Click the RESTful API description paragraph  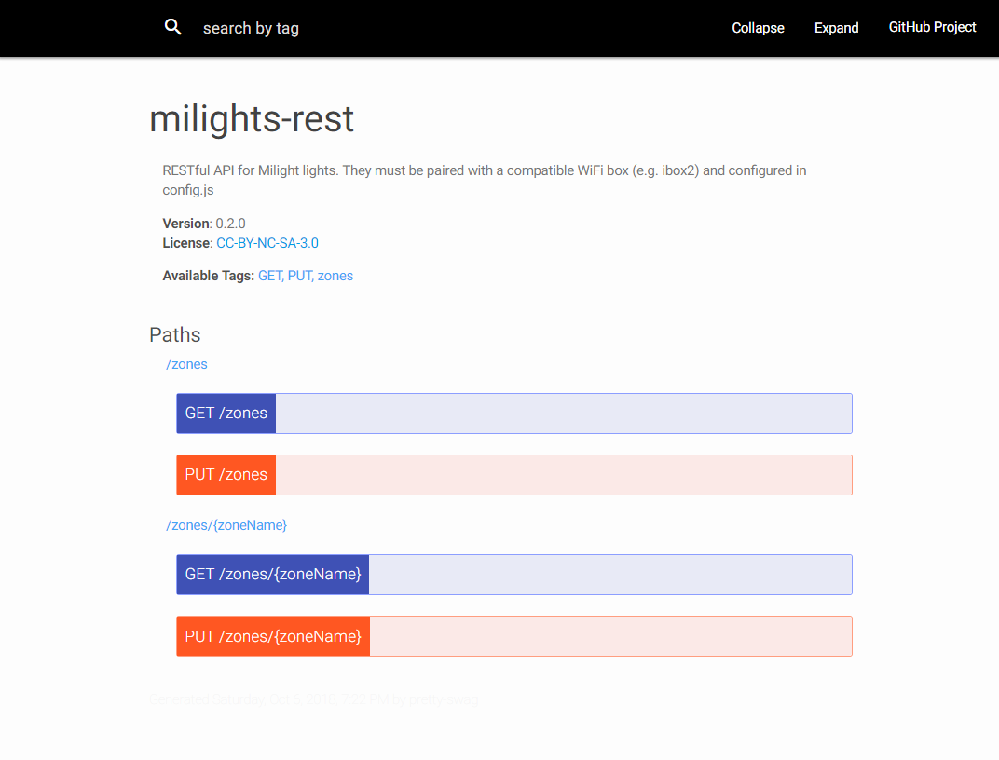(x=485, y=180)
